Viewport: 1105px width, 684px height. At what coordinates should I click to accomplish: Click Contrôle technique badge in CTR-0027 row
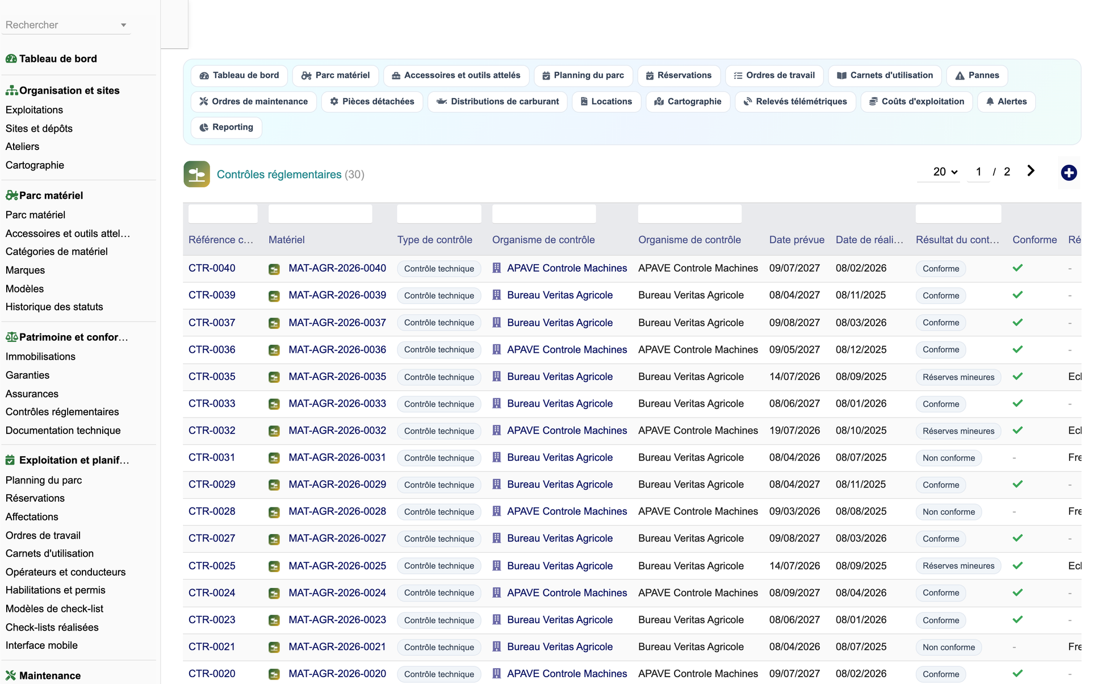click(x=439, y=539)
